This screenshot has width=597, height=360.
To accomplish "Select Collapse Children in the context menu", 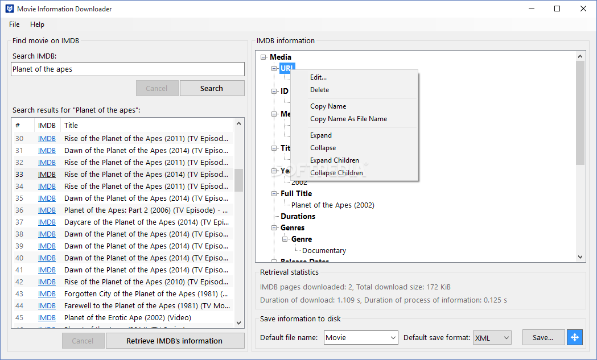I will [336, 173].
